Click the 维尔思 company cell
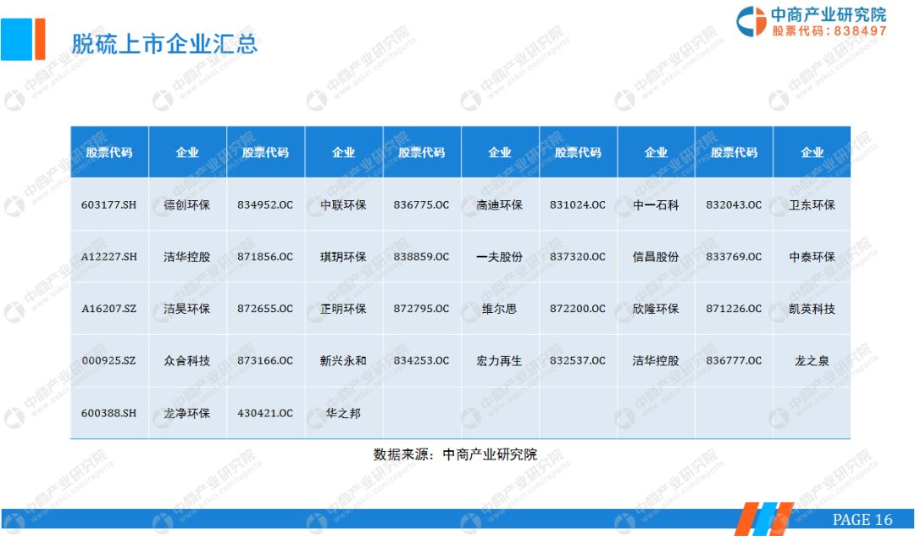This screenshot has height=541, width=915. 500,309
